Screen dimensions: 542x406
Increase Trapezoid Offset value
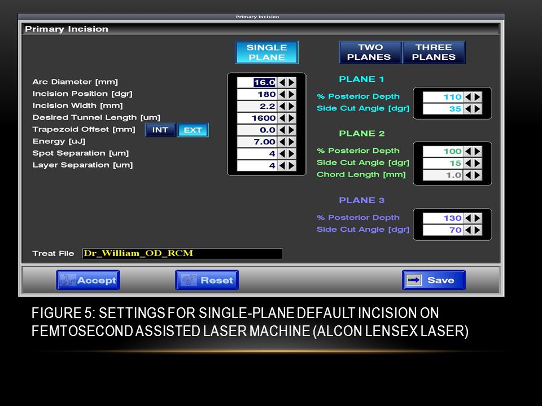tap(292, 130)
